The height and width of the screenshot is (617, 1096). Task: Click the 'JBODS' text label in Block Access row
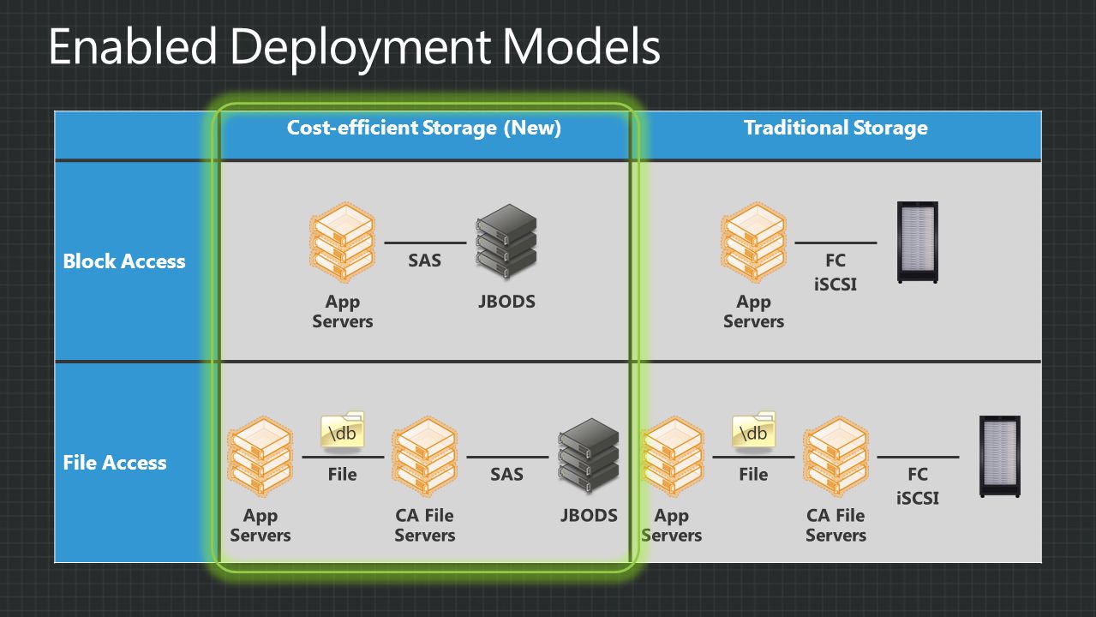506,302
